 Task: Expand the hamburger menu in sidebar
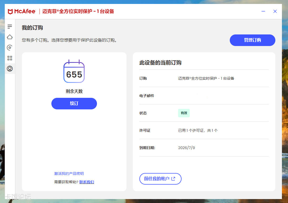pos(10,27)
